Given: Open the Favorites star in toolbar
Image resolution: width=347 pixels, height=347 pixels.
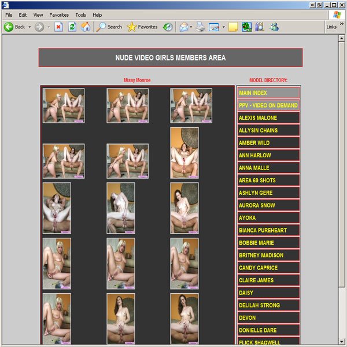Looking at the screenshot, I should click(x=142, y=27).
